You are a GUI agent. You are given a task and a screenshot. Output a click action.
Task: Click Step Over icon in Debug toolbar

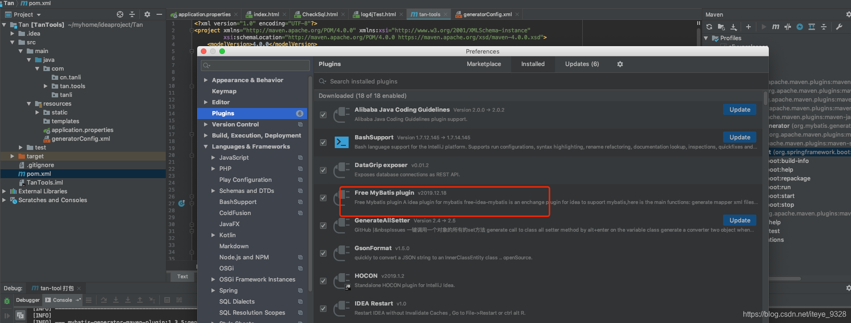click(x=104, y=300)
